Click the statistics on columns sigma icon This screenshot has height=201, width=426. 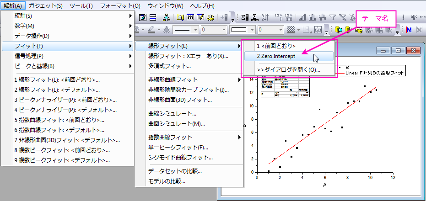coord(245,18)
